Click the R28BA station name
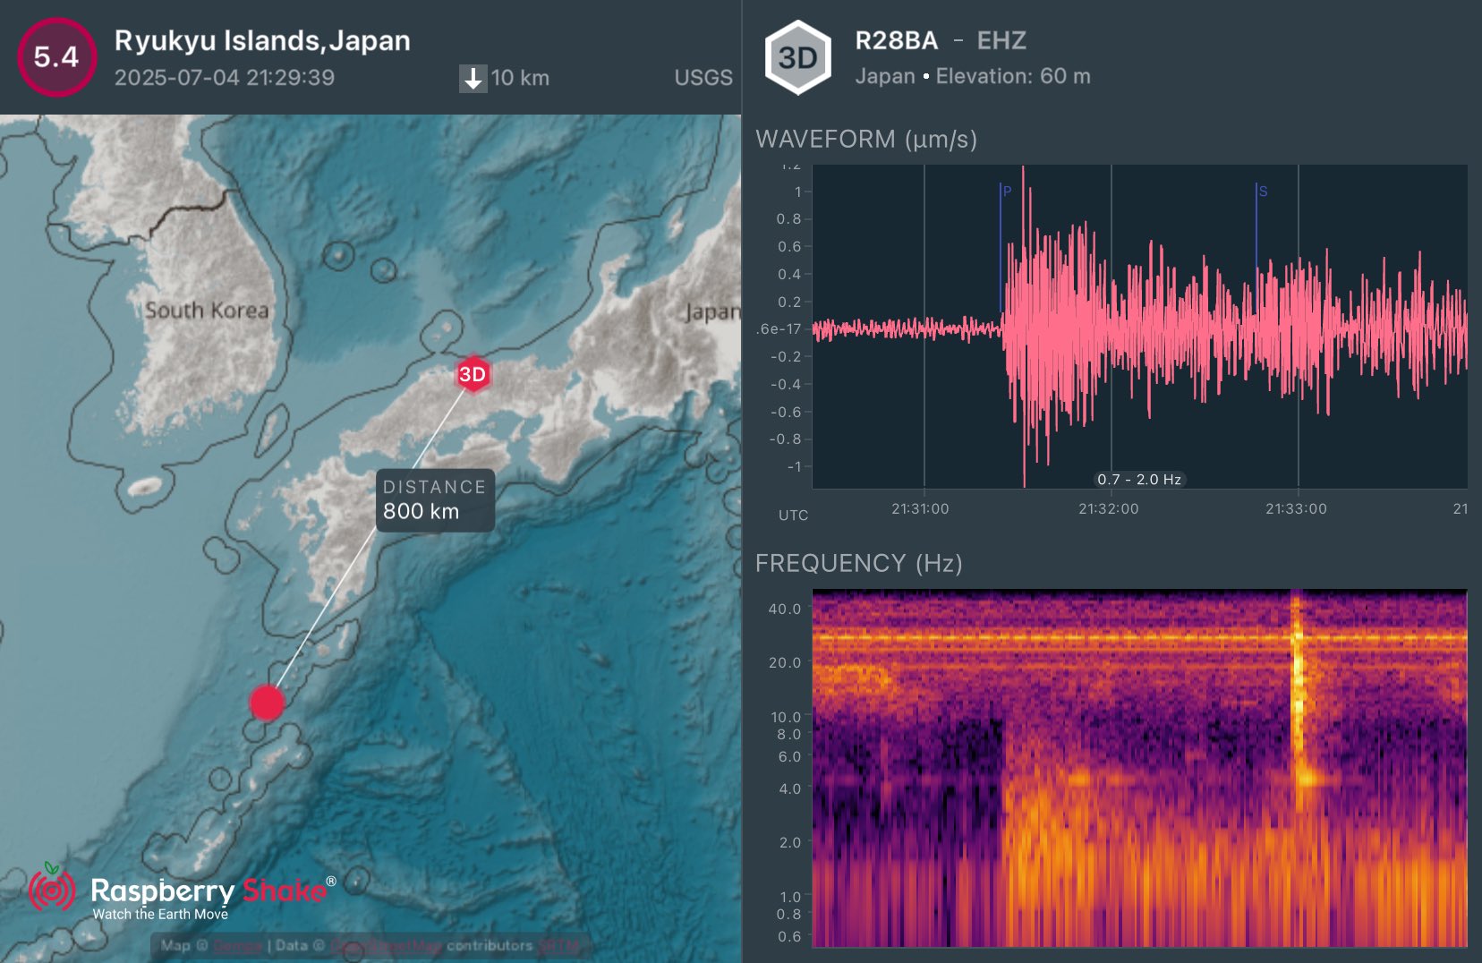 coord(897,40)
